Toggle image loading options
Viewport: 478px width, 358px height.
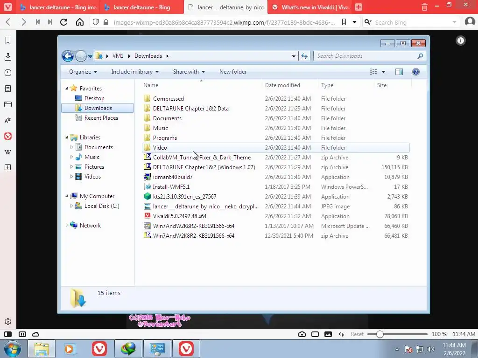(328, 334)
